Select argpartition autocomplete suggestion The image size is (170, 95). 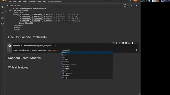click(87, 64)
